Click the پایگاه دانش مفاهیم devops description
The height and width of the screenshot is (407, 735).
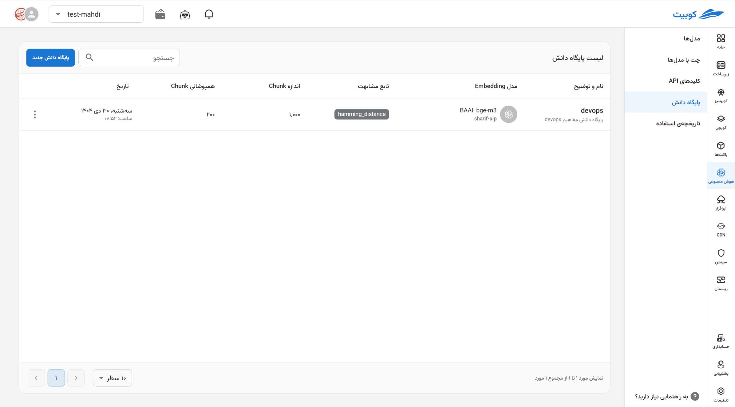[574, 119]
